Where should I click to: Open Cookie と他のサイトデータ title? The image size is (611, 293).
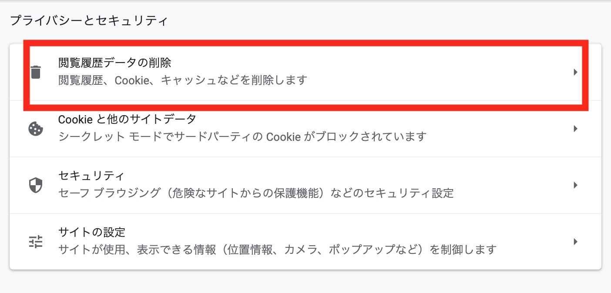(x=127, y=119)
